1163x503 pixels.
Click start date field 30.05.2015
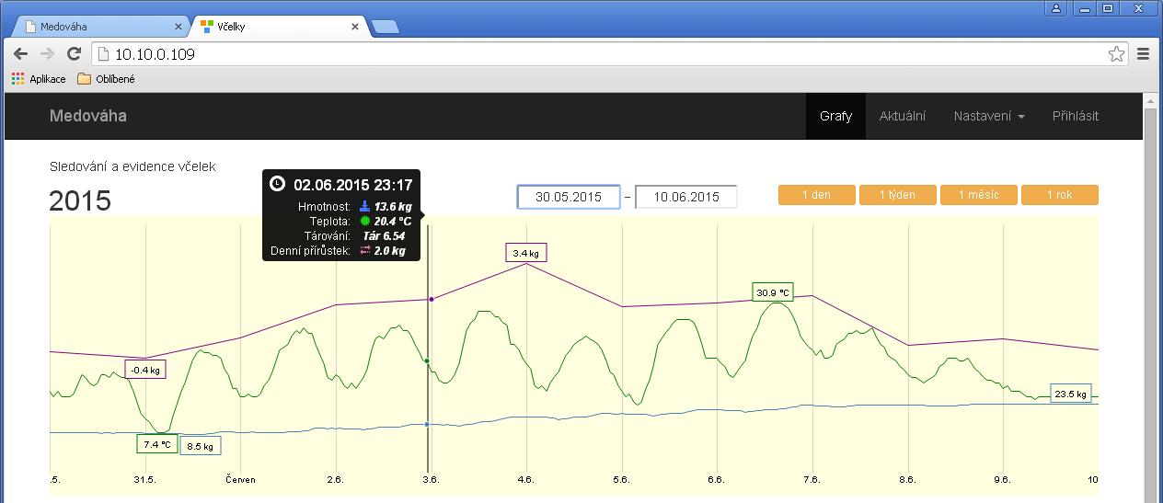[569, 197]
